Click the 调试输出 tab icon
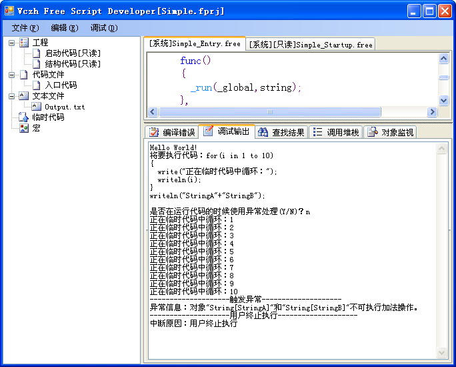The height and width of the screenshot is (367, 456). pos(208,131)
